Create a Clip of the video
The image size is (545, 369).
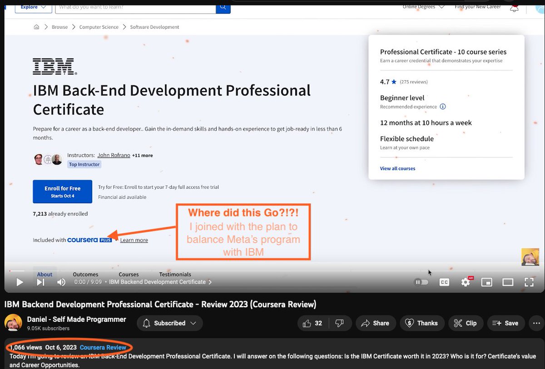(x=466, y=323)
